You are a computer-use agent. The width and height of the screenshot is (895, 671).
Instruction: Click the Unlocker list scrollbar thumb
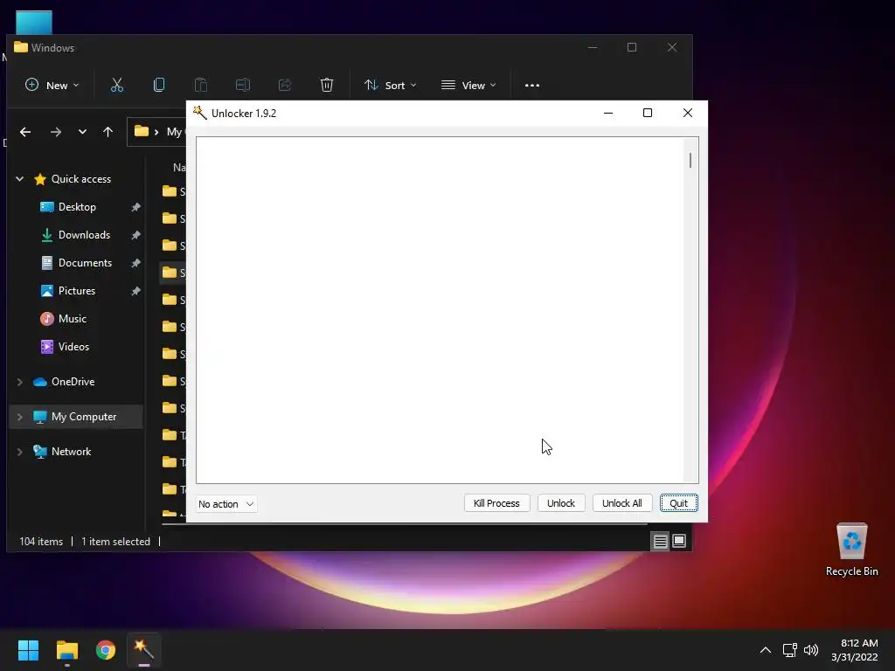pyautogui.click(x=690, y=161)
